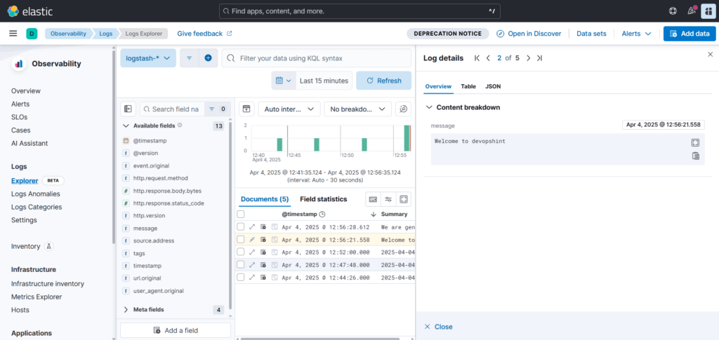
Task: Hide the histogram chart icon
Action: tap(246, 109)
